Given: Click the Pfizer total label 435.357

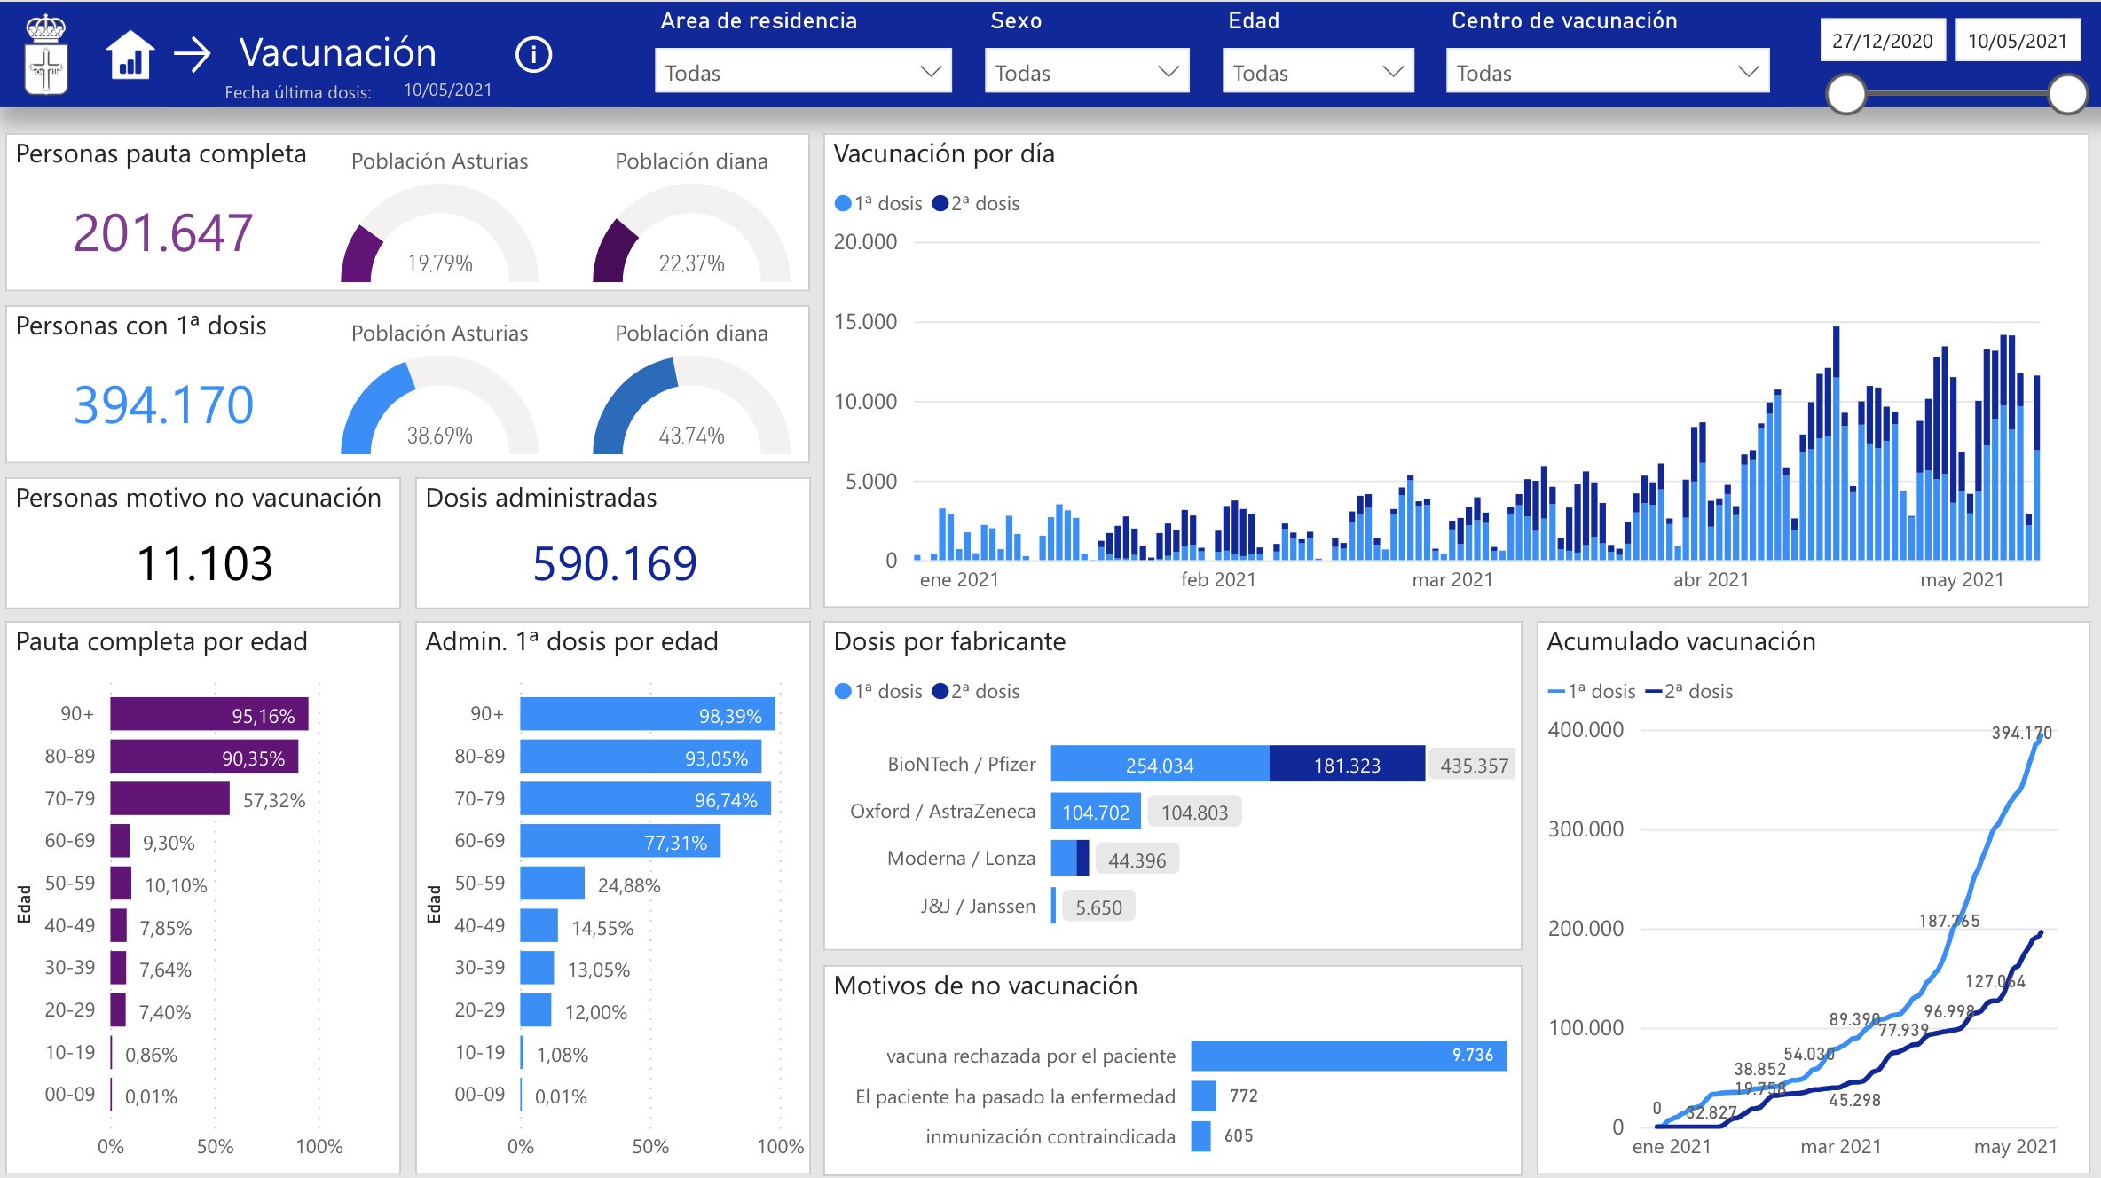Looking at the screenshot, I should (x=1474, y=766).
